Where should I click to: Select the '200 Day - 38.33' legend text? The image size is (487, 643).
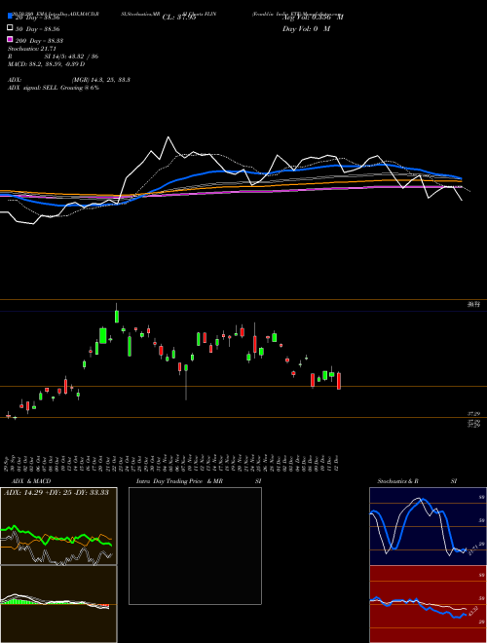(39, 41)
